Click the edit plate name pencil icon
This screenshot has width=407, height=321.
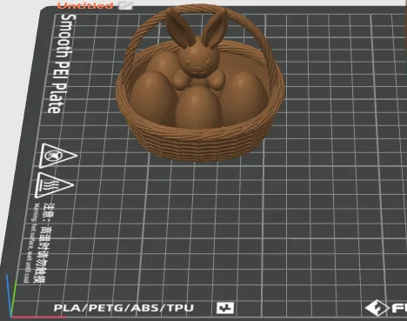(x=126, y=5)
